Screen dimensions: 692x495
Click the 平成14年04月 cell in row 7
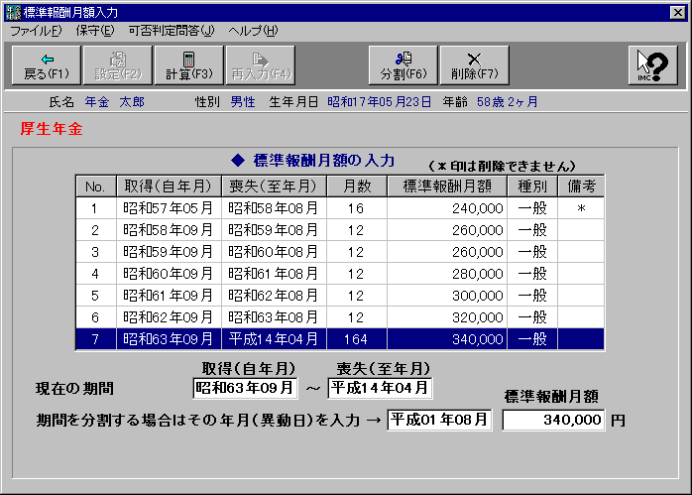pos(274,339)
